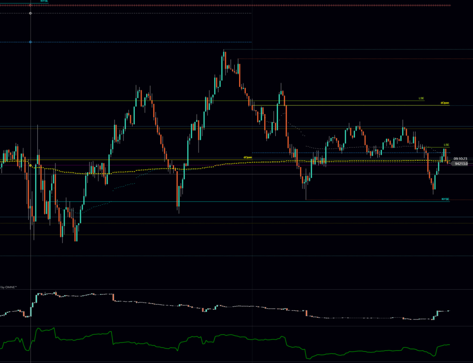
Task: Click the blue circle marker on dashed line
Action: point(30,42)
